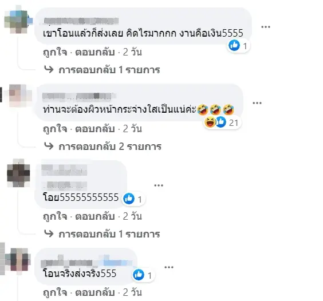Open avatar of the โอย55555555555 commenter
323x301 pixels.
point(18,173)
